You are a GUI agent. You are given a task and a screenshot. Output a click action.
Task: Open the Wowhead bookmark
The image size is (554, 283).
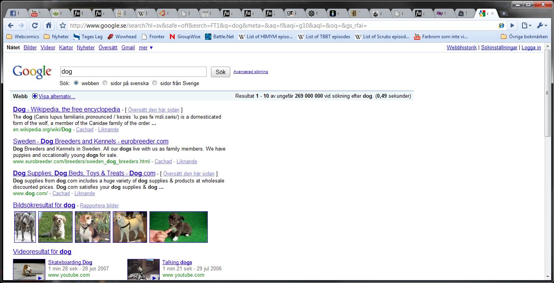[x=121, y=37]
